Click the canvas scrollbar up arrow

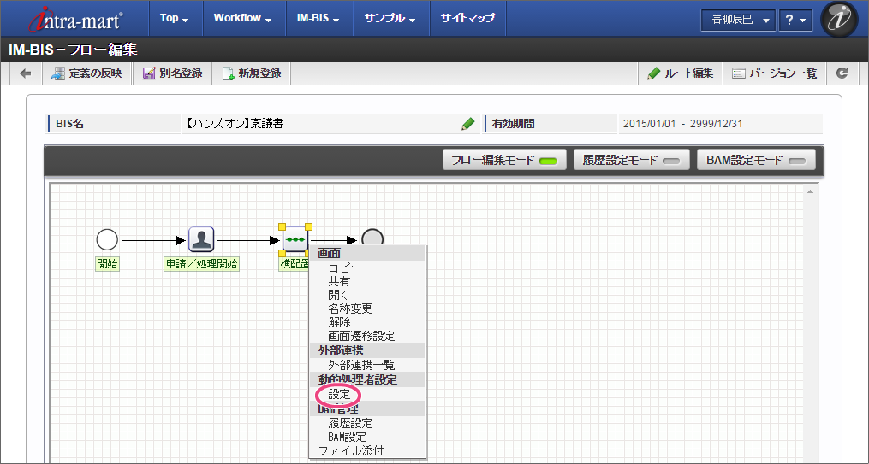pyautogui.click(x=810, y=191)
